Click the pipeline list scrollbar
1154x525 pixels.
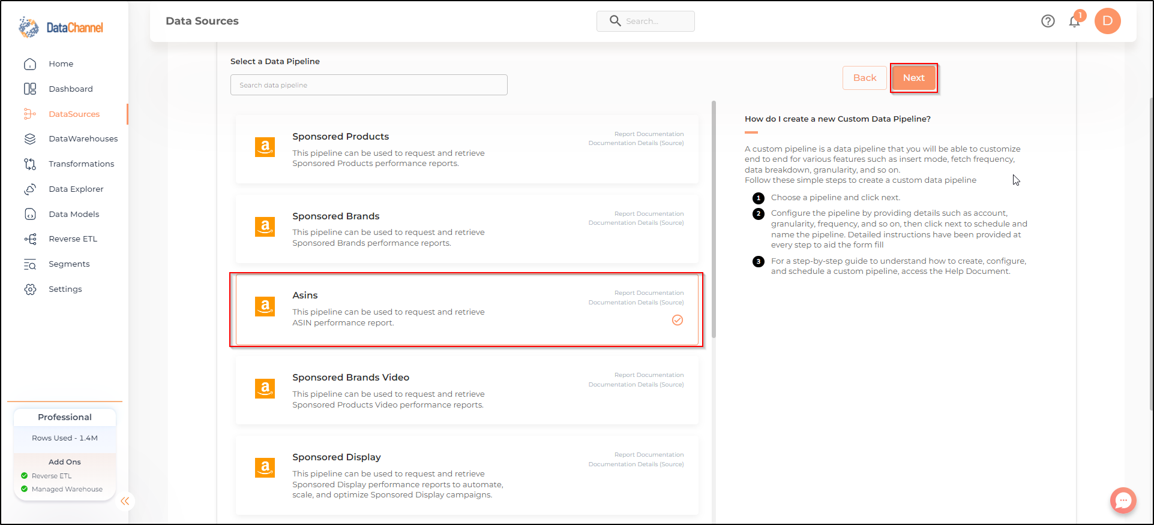coord(714,219)
